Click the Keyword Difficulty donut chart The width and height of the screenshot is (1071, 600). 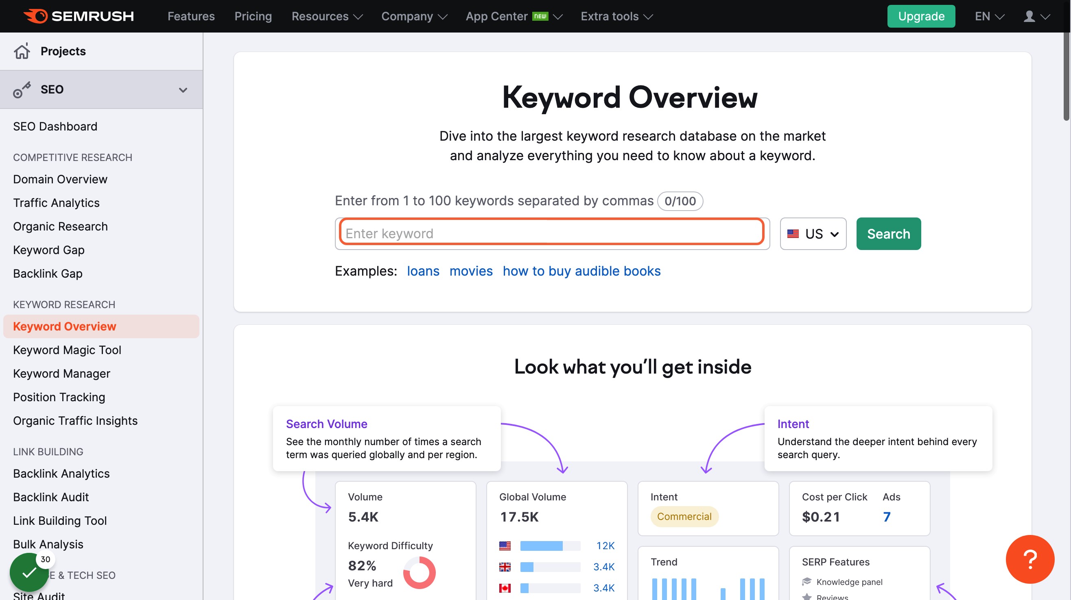(x=419, y=573)
